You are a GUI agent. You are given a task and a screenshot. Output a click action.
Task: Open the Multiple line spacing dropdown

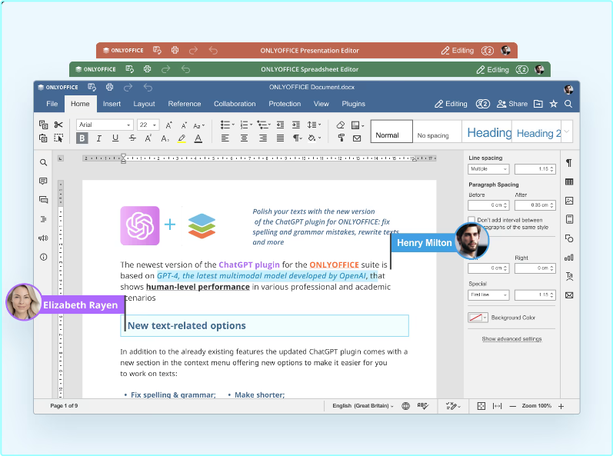(x=488, y=168)
